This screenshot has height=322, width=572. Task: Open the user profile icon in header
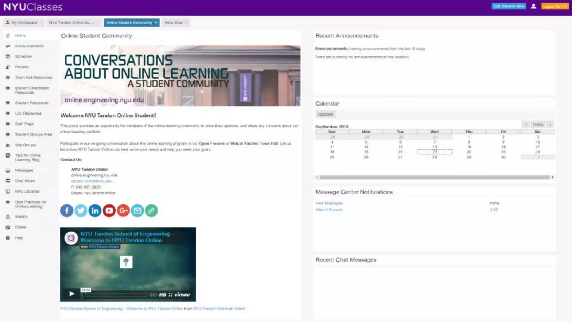coord(533,6)
